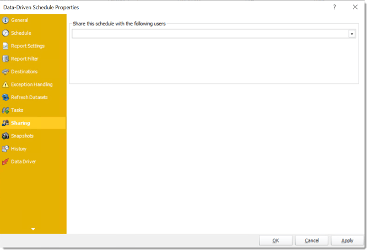This screenshot has height=252, width=369.
Task: Select the Destinations section
Action: click(x=24, y=72)
